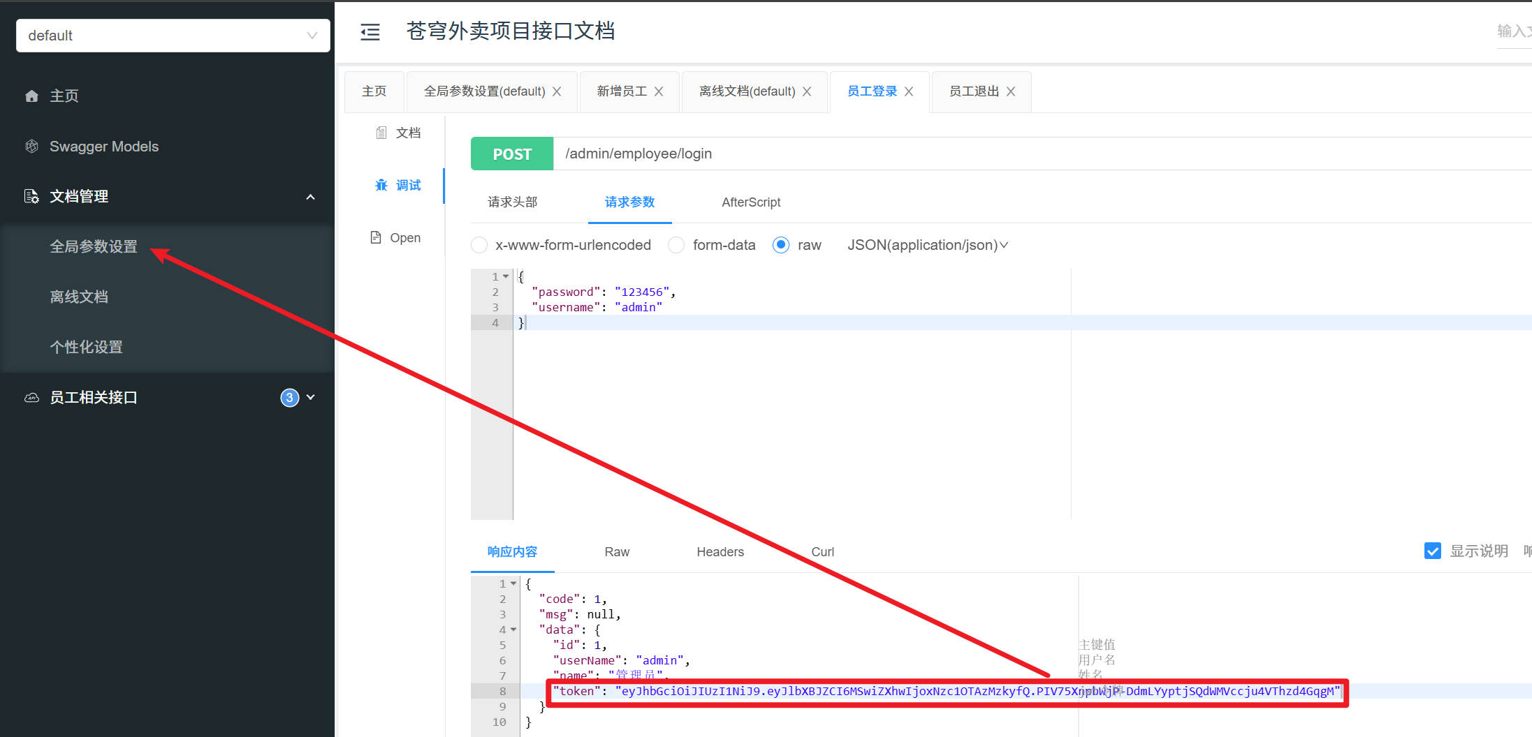Click the 调试 bug icon
This screenshot has height=737, width=1532.
coord(381,185)
